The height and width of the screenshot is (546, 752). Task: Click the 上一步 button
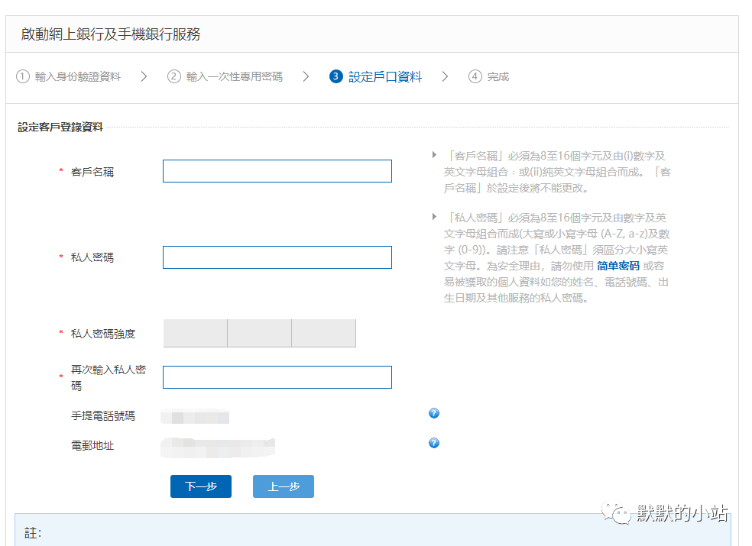(x=283, y=486)
